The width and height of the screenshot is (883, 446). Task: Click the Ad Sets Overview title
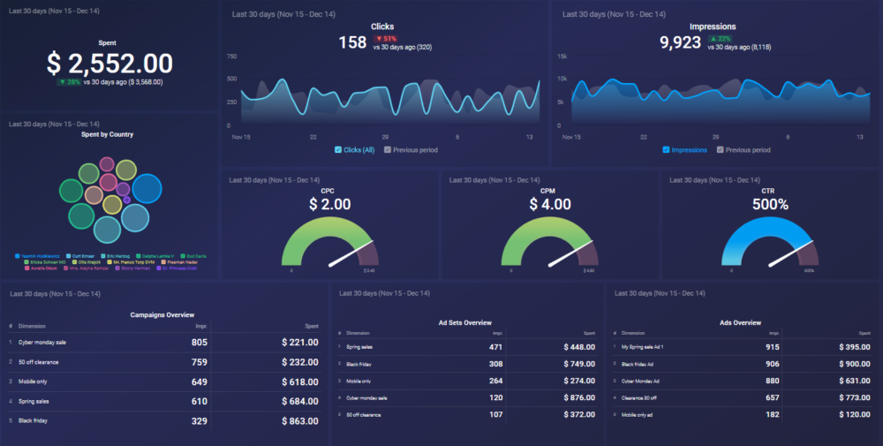(x=465, y=322)
